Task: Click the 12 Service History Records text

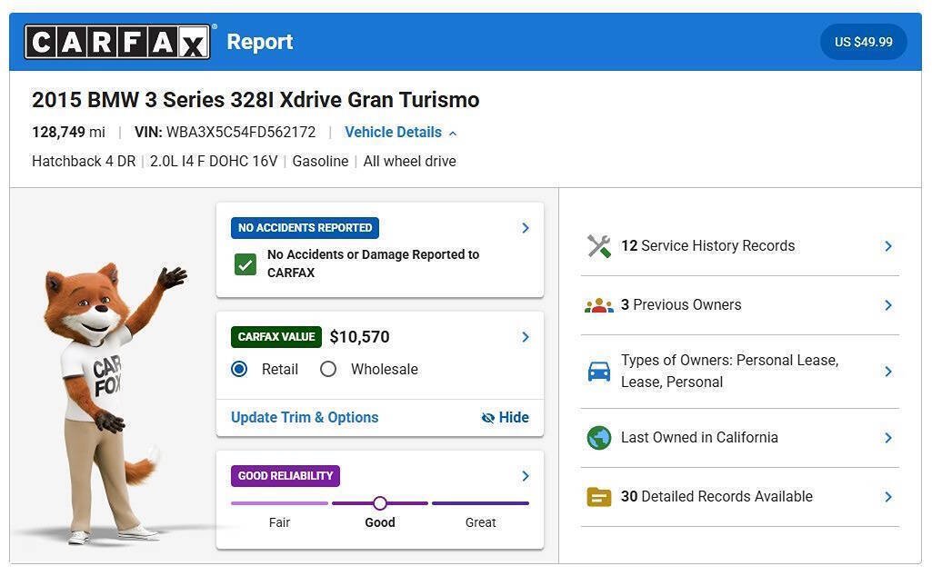Action: (x=708, y=246)
